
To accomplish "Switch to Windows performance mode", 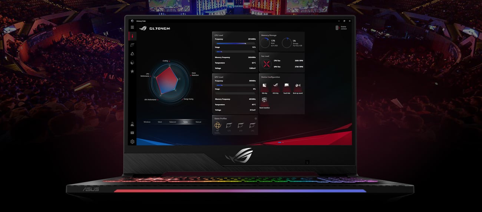I will [x=147, y=122].
